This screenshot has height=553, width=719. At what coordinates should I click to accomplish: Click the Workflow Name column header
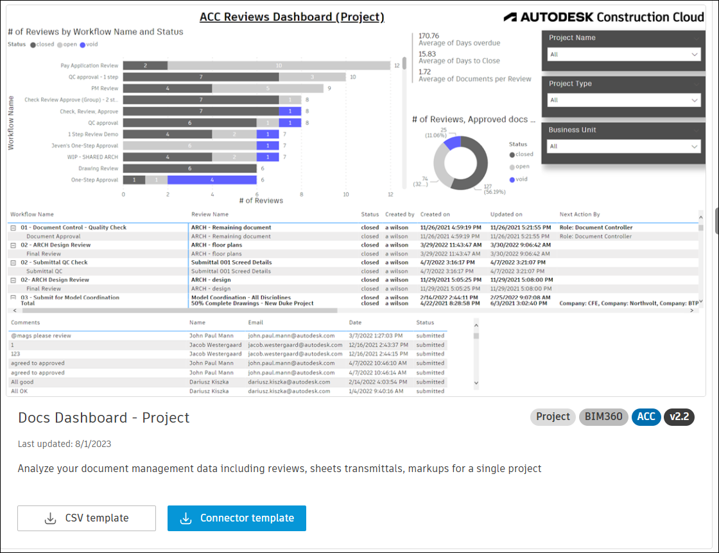pos(32,215)
